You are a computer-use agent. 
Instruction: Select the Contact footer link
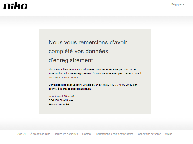coord(87,134)
